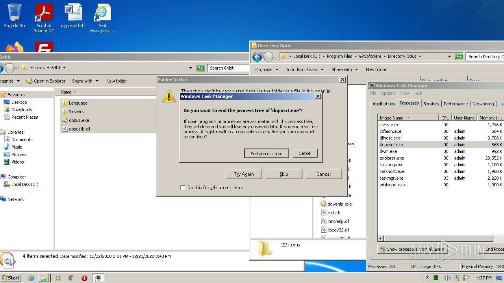Open 'Include in library' dropdown
Screen dimensions: 504x283
tap(305, 70)
